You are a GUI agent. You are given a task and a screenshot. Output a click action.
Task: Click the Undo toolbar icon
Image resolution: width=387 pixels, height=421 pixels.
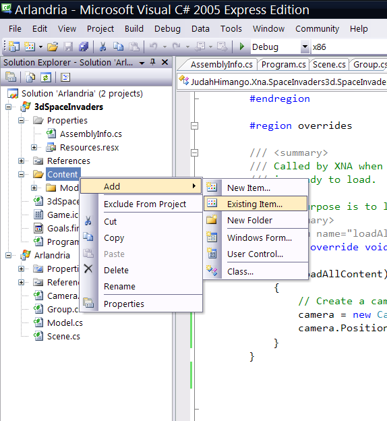coord(154,47)
